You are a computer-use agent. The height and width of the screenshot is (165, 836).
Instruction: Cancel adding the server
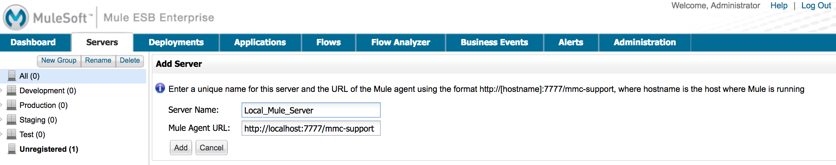click(x=211, y=148)
